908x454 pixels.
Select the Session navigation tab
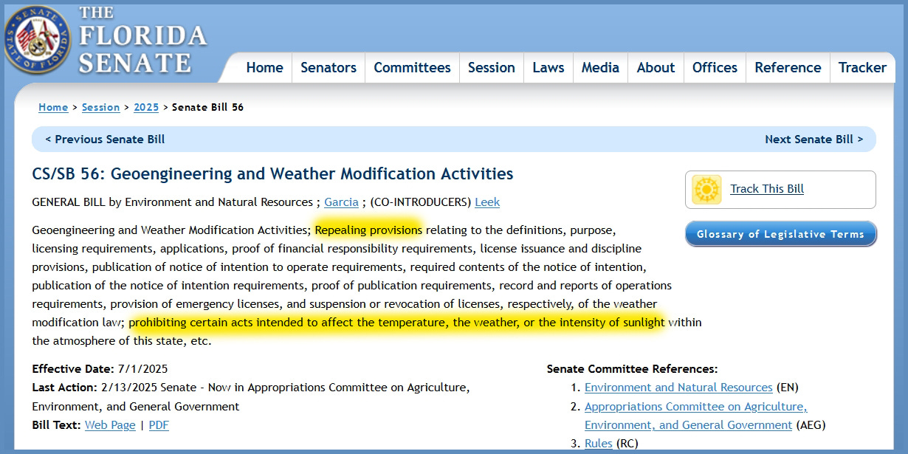point(492,67)
